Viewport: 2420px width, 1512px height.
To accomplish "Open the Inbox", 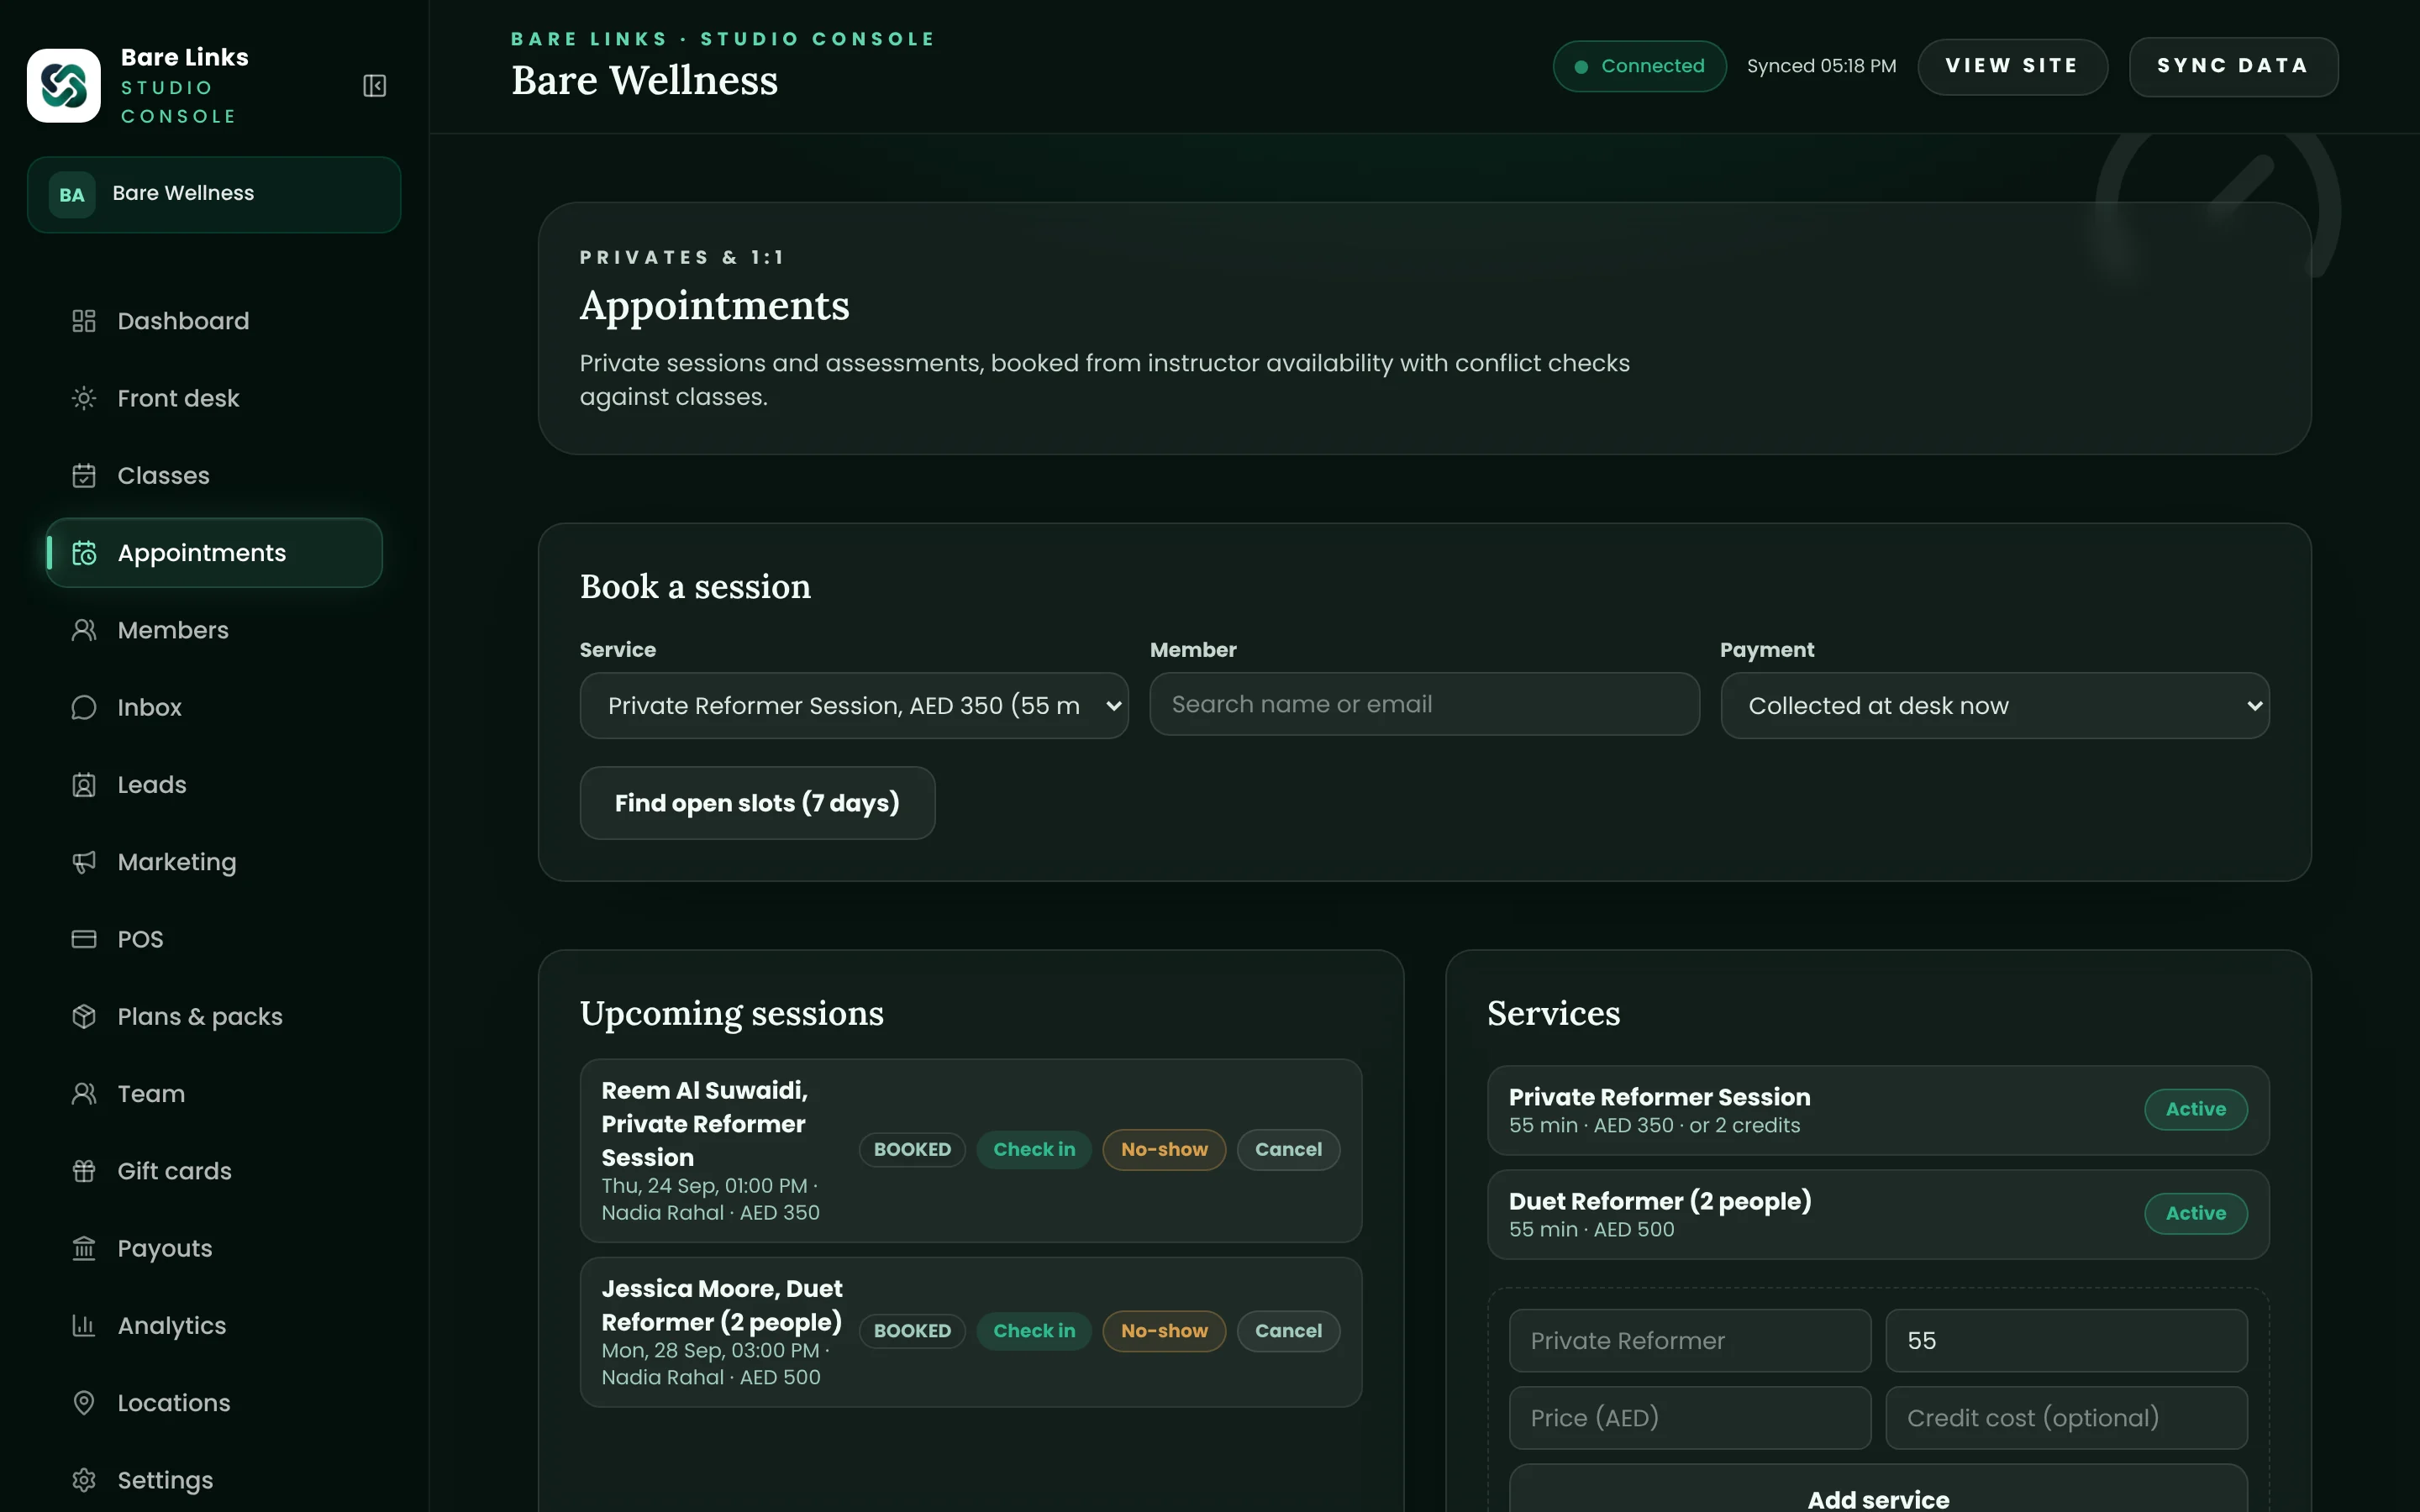I will point(214,707).
